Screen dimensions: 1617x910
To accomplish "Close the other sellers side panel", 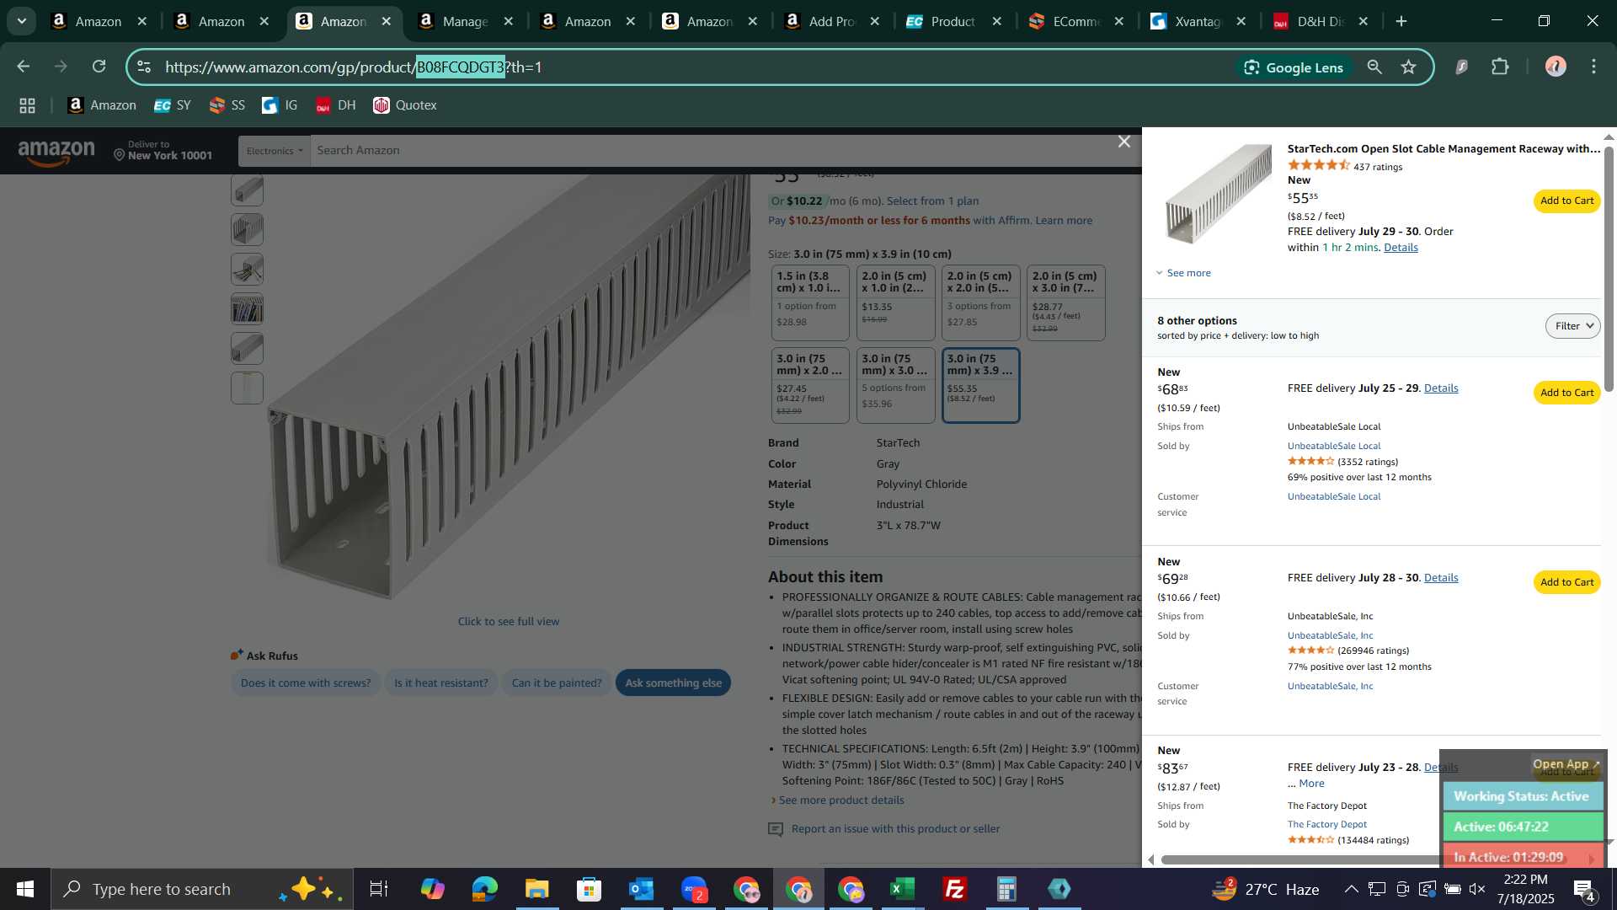I will [1123, 142].
